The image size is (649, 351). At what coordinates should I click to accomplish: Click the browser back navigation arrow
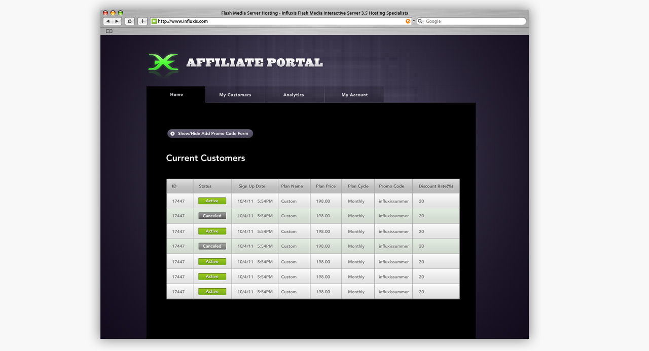(x=109, y=21)
